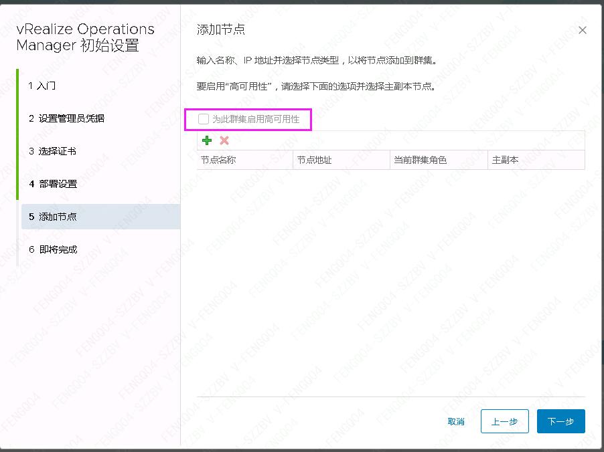The width and height of the screenshot is (604, 452).
Task: Click the 下一步 button
Action: click(561, 421)
